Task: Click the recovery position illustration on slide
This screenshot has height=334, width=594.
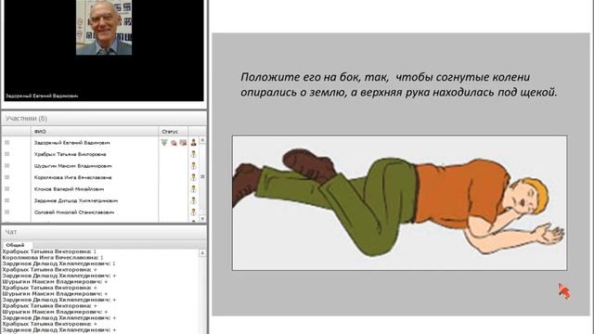Action: tap(400, 203)
